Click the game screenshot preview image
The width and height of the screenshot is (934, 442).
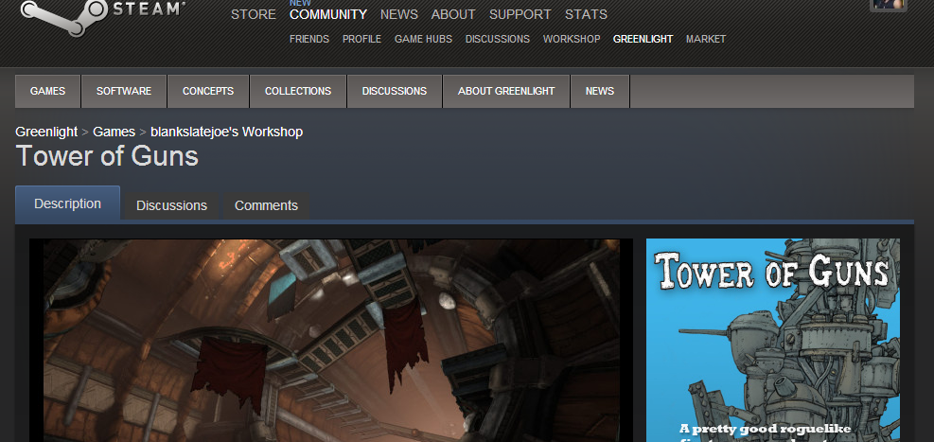click(331, 341)
